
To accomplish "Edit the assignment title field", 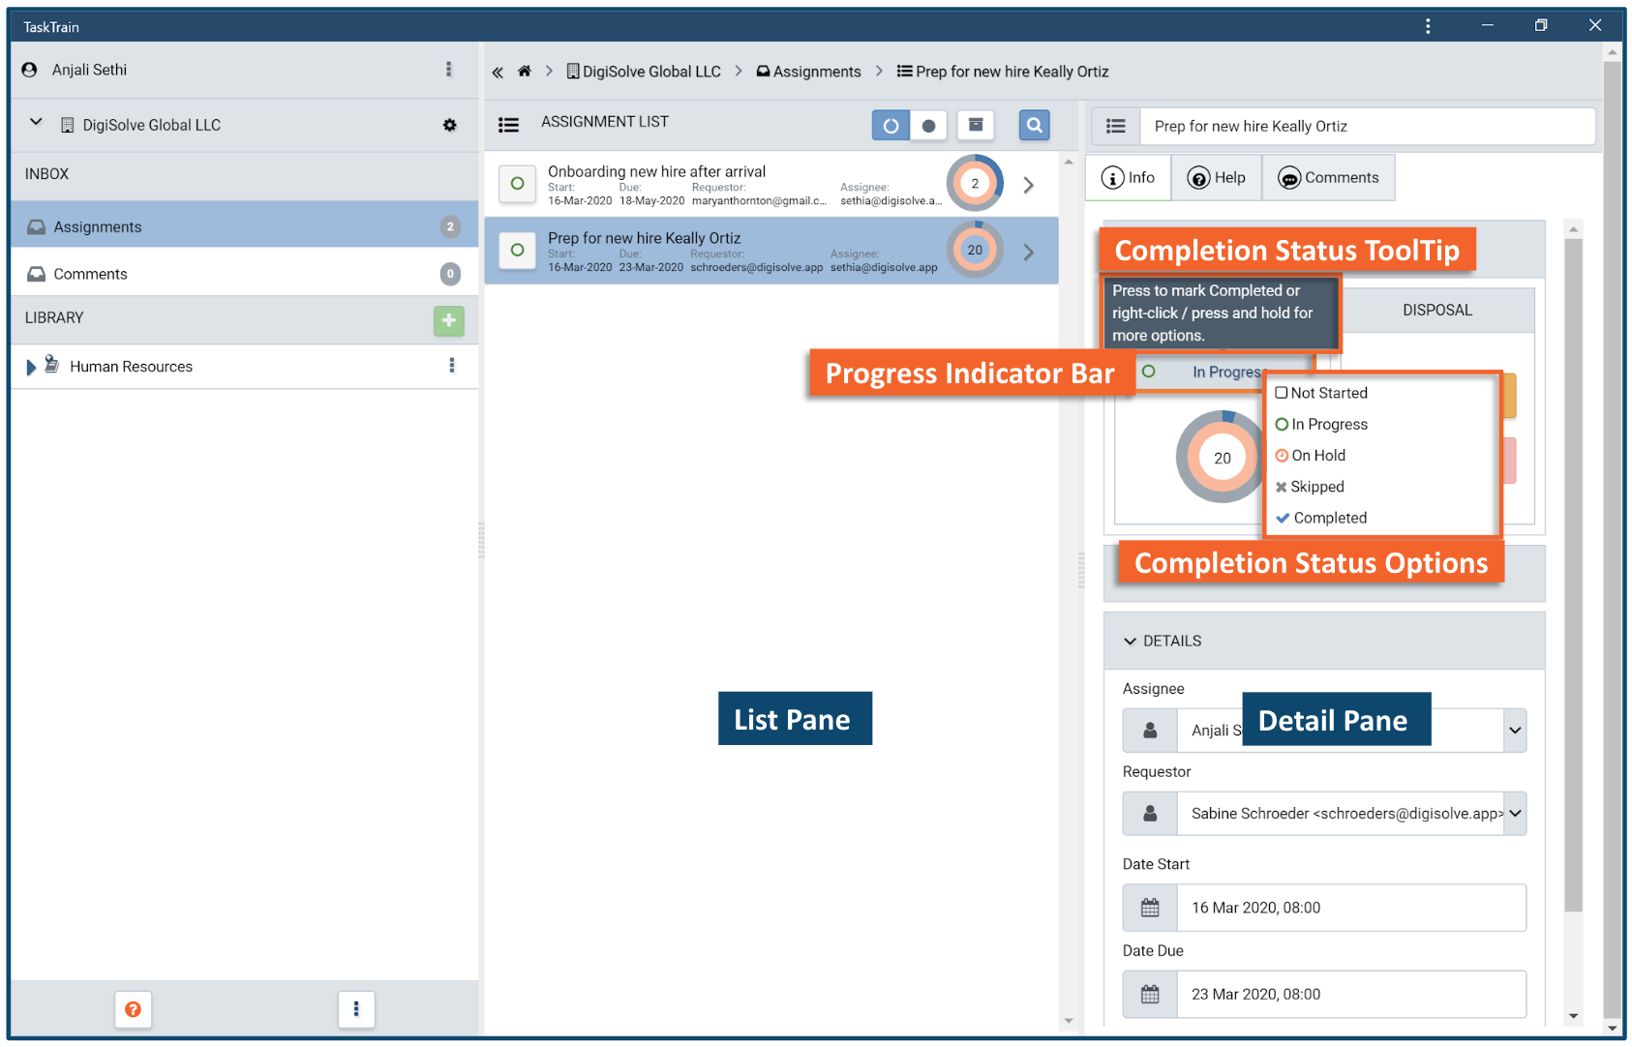I will coord(1368,126).
